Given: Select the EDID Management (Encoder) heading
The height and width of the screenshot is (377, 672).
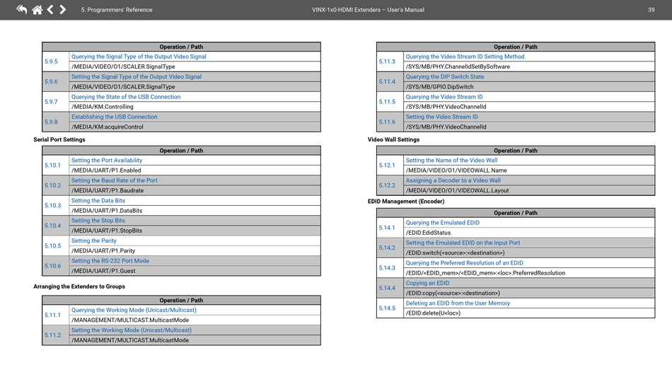Looking at the screenshot, I should click(x=406, y=202).
